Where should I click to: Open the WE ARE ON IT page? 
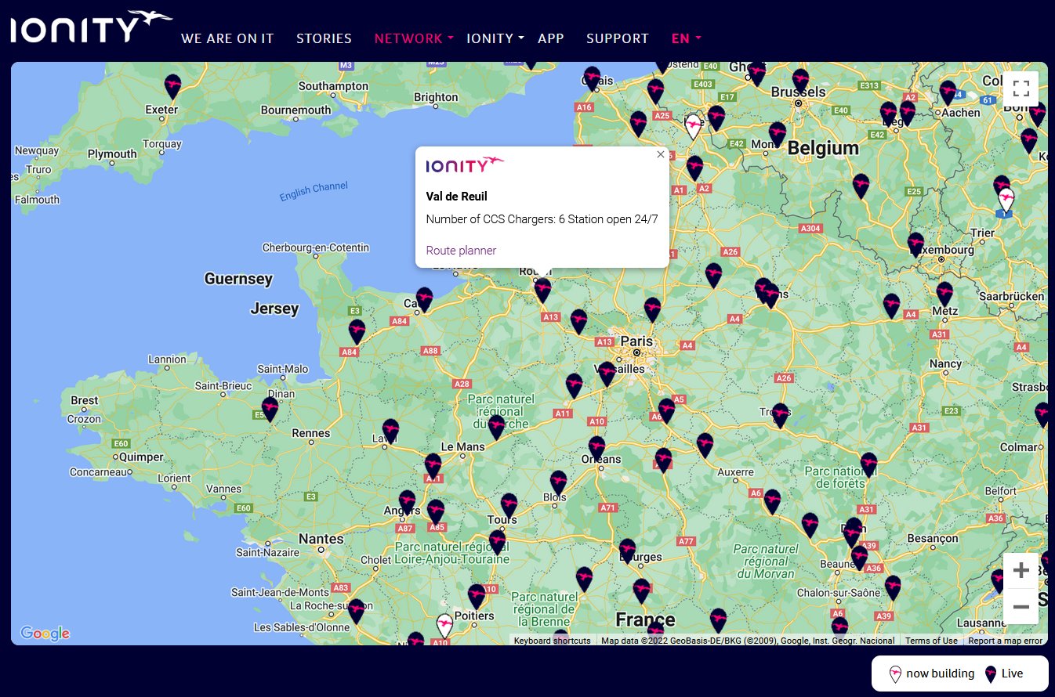click(x=227, y=38)
